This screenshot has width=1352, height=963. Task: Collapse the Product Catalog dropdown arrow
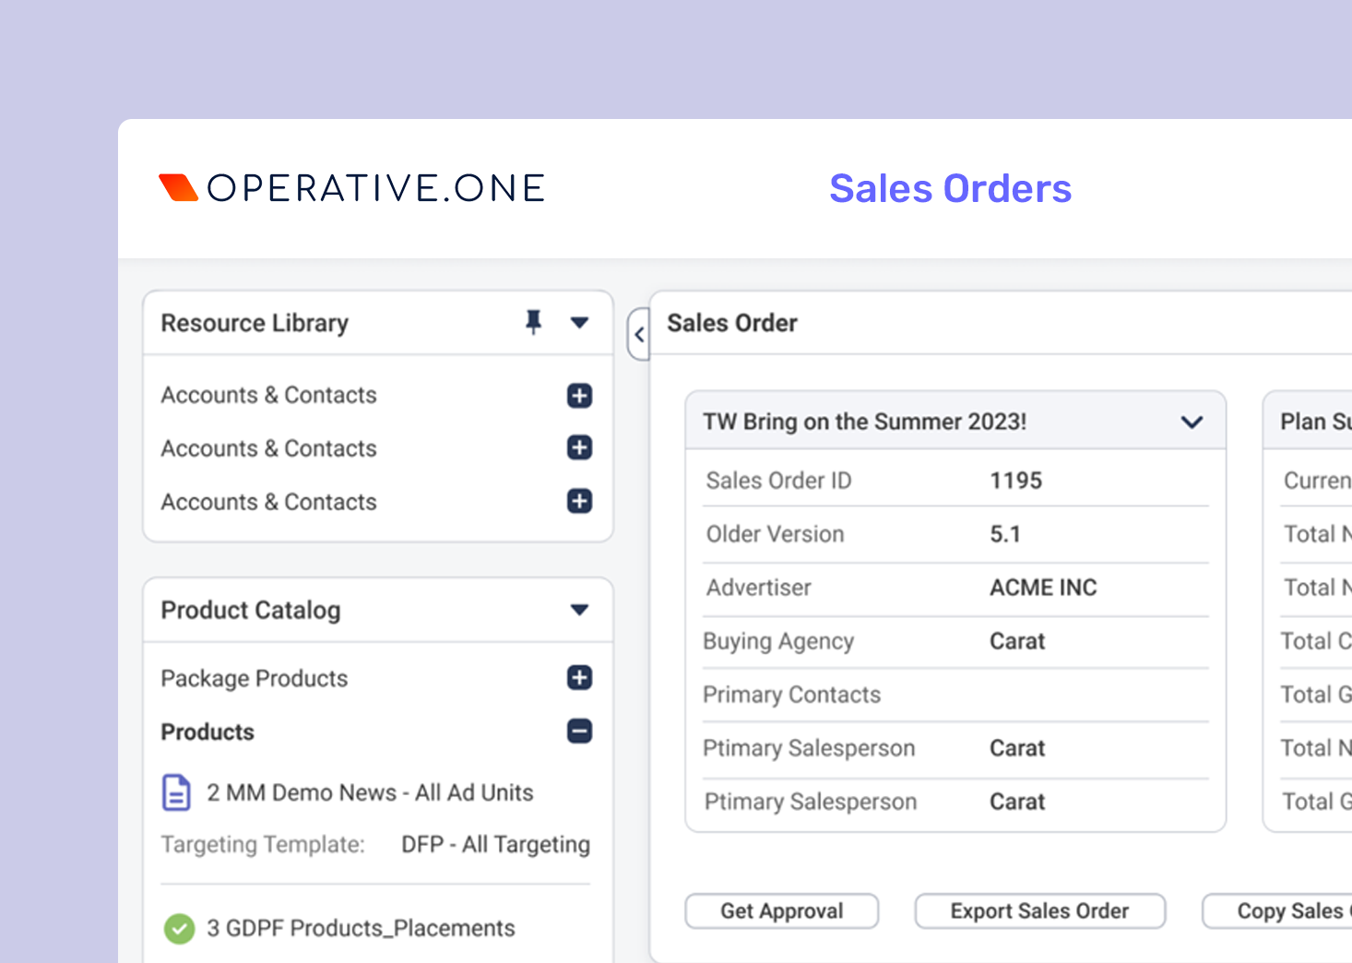pyautogui.click(x=579, y=610)
